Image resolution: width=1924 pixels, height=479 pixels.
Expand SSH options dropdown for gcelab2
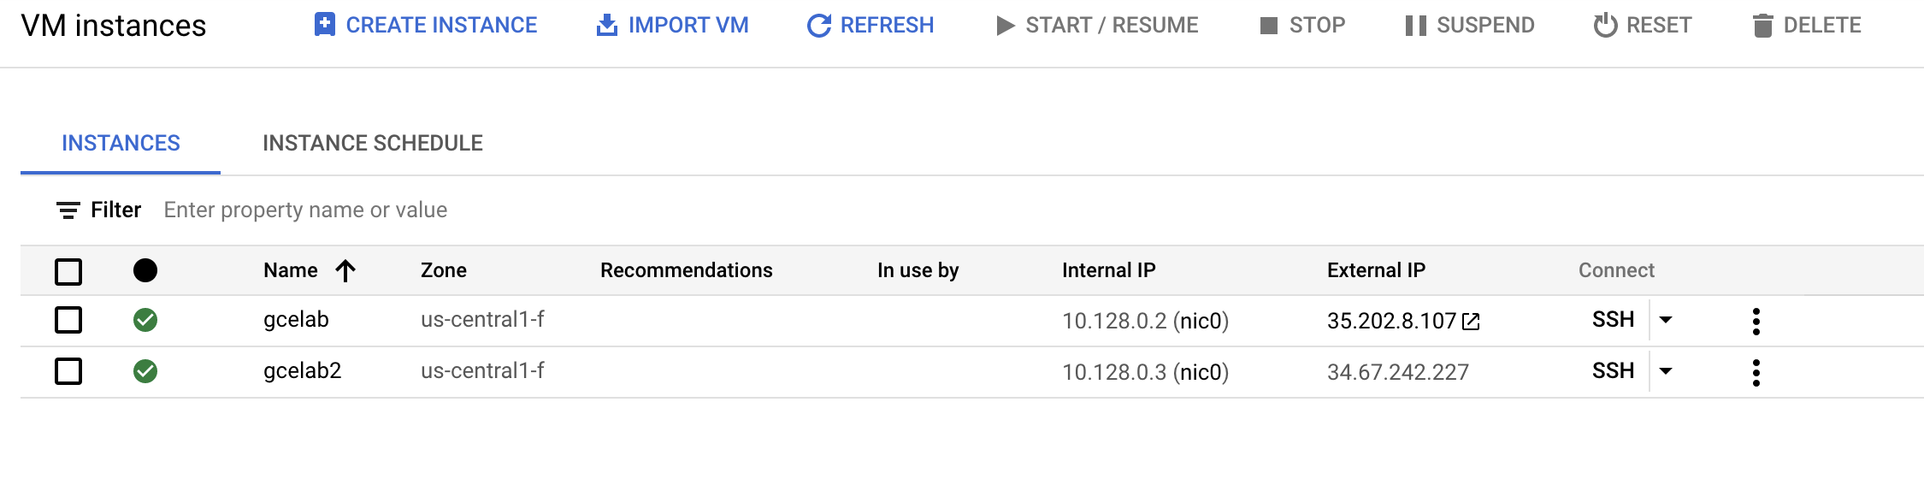1666,371
